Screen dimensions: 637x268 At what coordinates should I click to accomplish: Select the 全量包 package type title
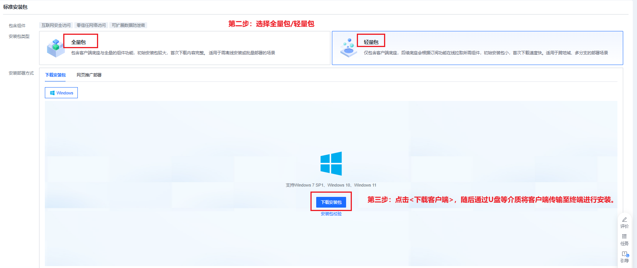[x=79, y=42]
